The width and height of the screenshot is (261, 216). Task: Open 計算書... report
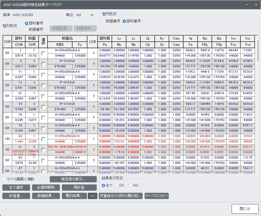tap(16, 196)
